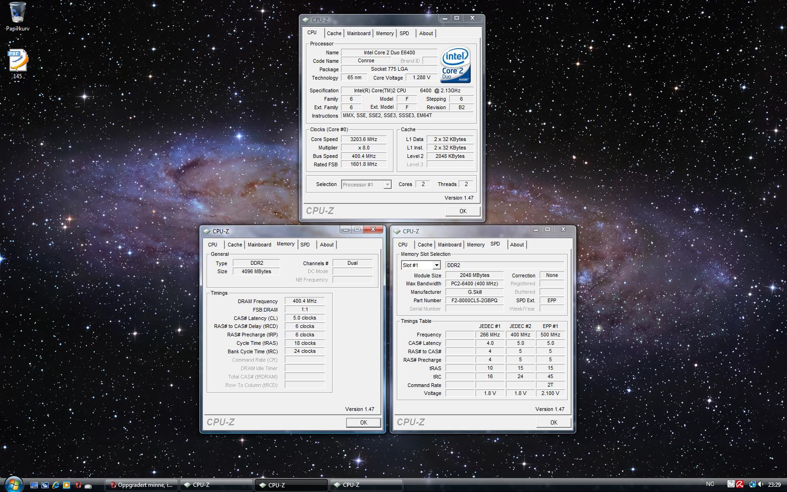Viewport: 787px width, 492px height.
Task: Minimize the Memory CPU-Z window
Action: click(x=346, y=229)
